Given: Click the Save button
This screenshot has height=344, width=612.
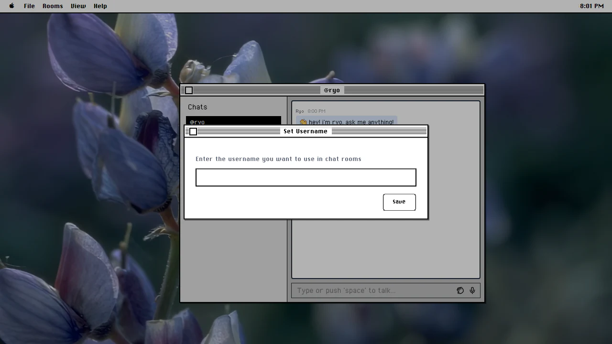Looking at the screenshot, I should pyautogui.click(x=399, y=202).
